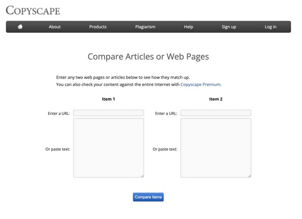
Task: Open the Copyscape logo link
Action: 33,10
